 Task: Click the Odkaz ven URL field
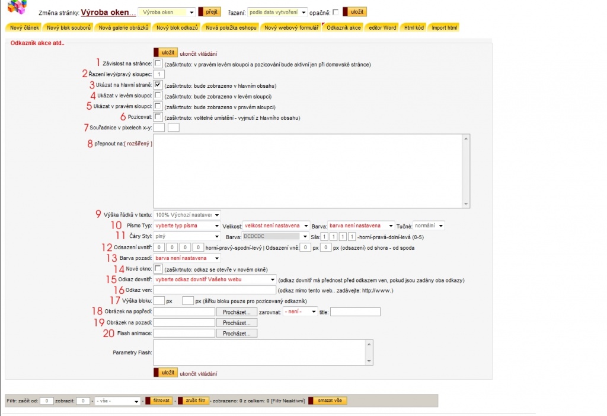215,290
